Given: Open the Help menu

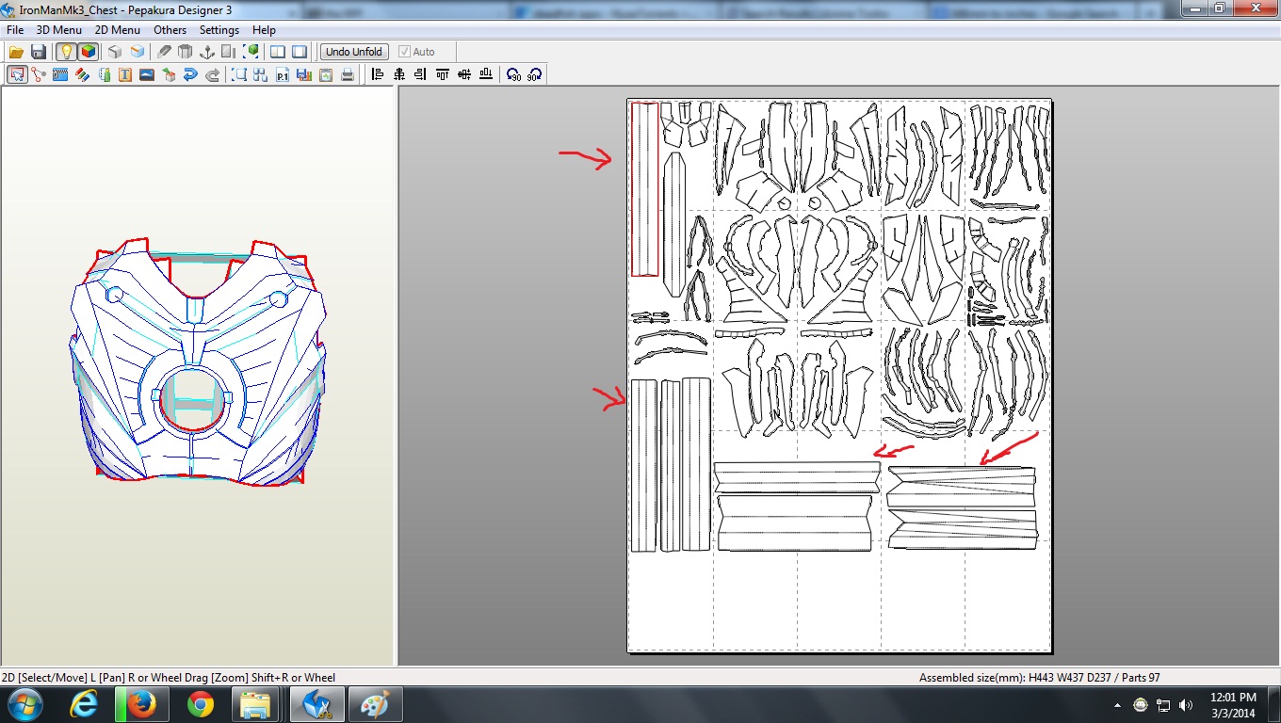Looking at the screenshot, I should [x=264, y=30].
